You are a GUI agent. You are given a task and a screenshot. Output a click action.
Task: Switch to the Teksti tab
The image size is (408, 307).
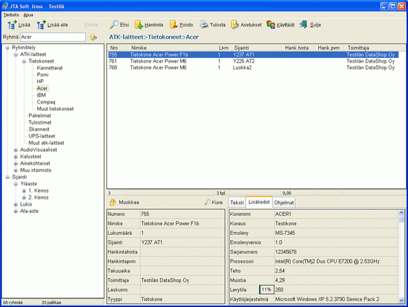[237, 202]
